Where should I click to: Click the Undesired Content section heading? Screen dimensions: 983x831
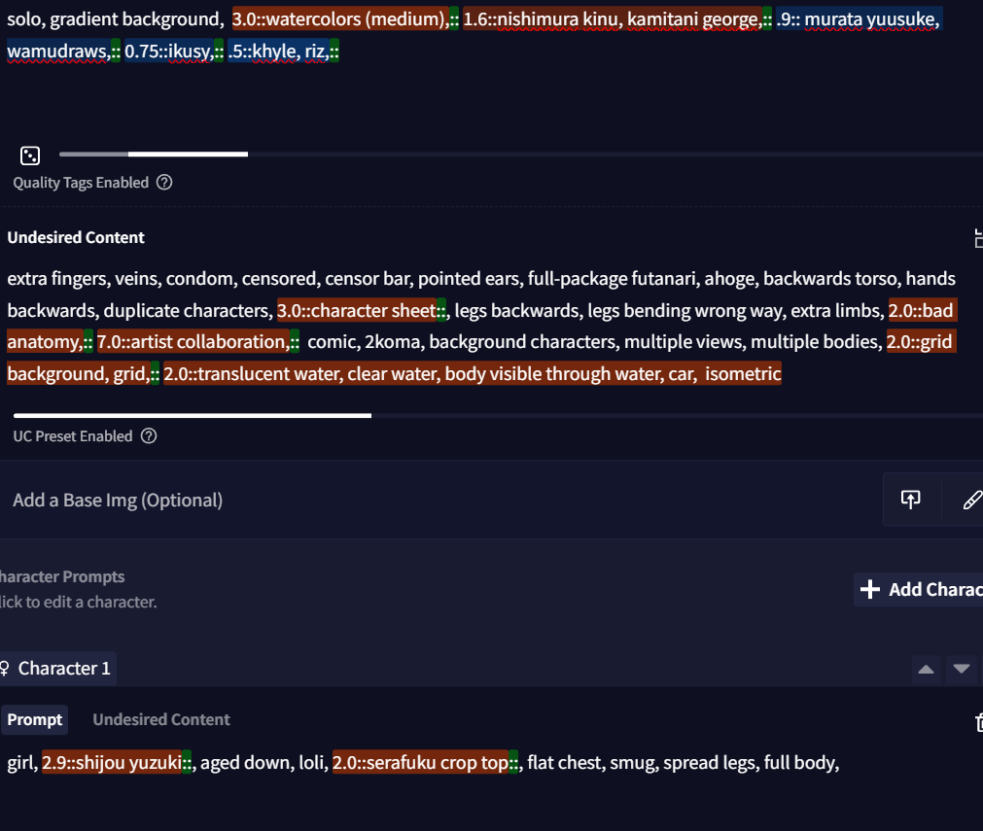[76, 237]
